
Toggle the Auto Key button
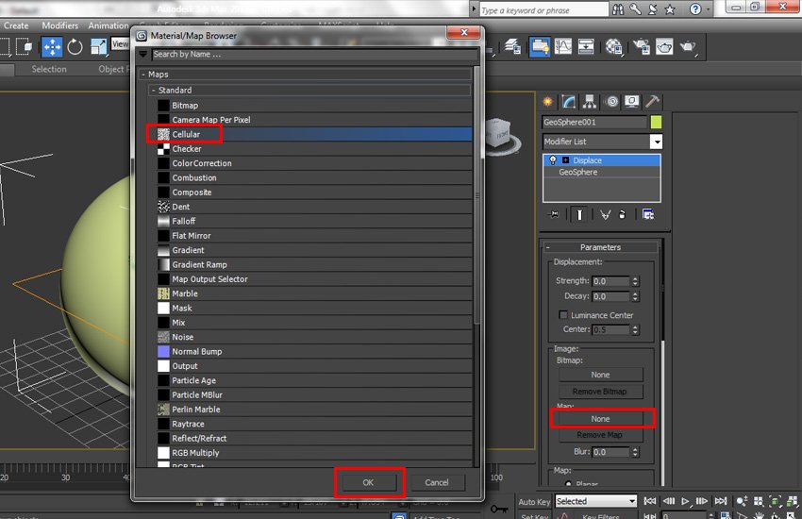click(x=533, y=501)
